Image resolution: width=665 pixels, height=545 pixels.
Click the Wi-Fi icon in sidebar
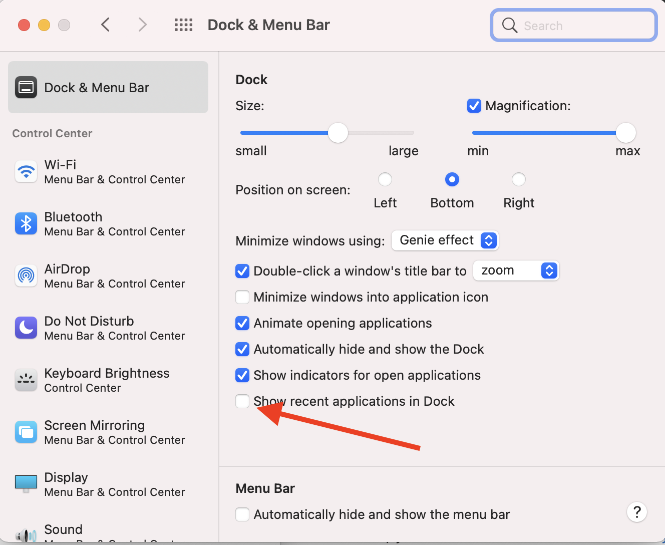click(26, 172)
